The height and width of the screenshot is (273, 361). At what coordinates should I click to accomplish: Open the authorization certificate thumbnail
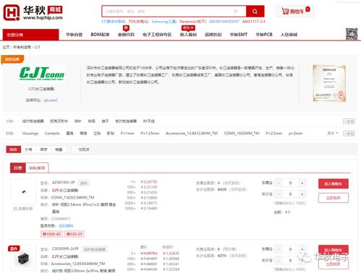(x=329, y=83)
